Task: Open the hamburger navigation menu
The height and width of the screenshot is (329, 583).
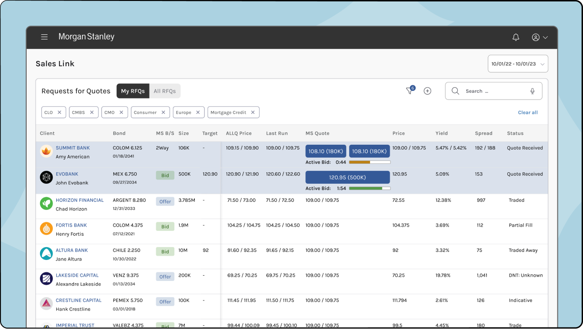Action: click(x=44, y=37)
